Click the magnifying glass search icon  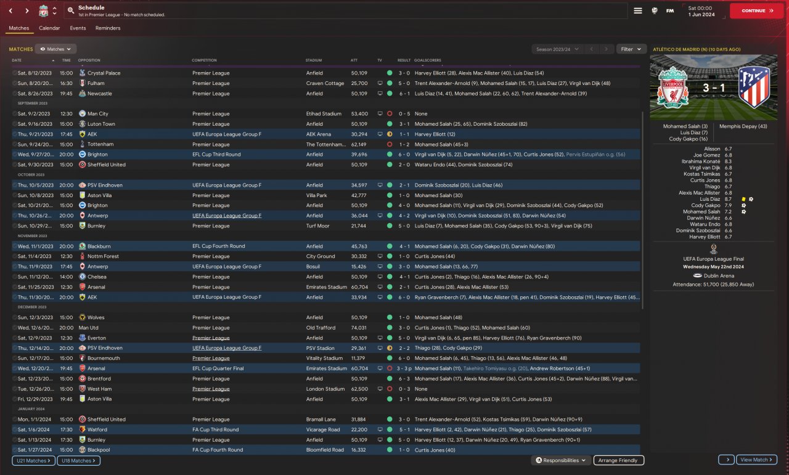71,11
